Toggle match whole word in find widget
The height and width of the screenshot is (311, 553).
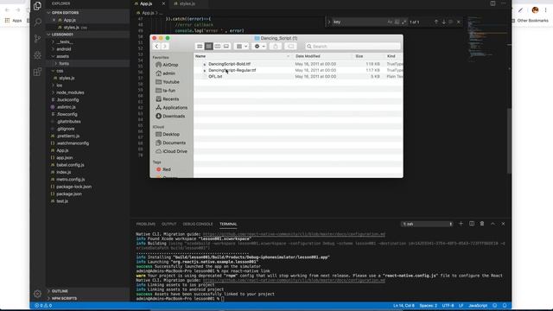(397, 22)
